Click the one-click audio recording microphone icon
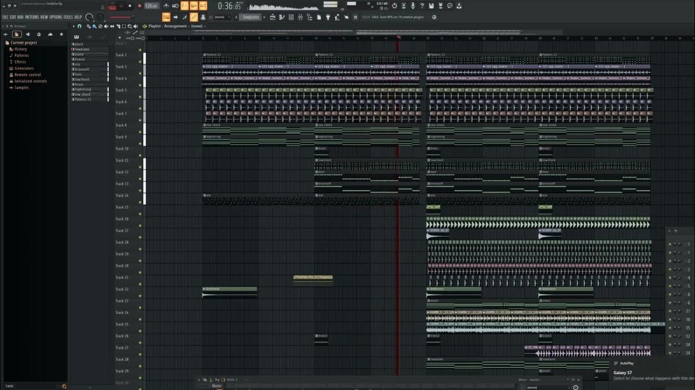This screenshot has height=390, width=695. coord(413,5)
